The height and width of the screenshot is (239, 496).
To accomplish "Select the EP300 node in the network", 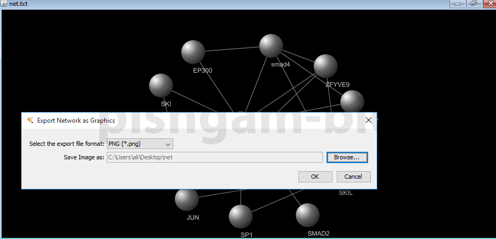I will pos(193,52).
